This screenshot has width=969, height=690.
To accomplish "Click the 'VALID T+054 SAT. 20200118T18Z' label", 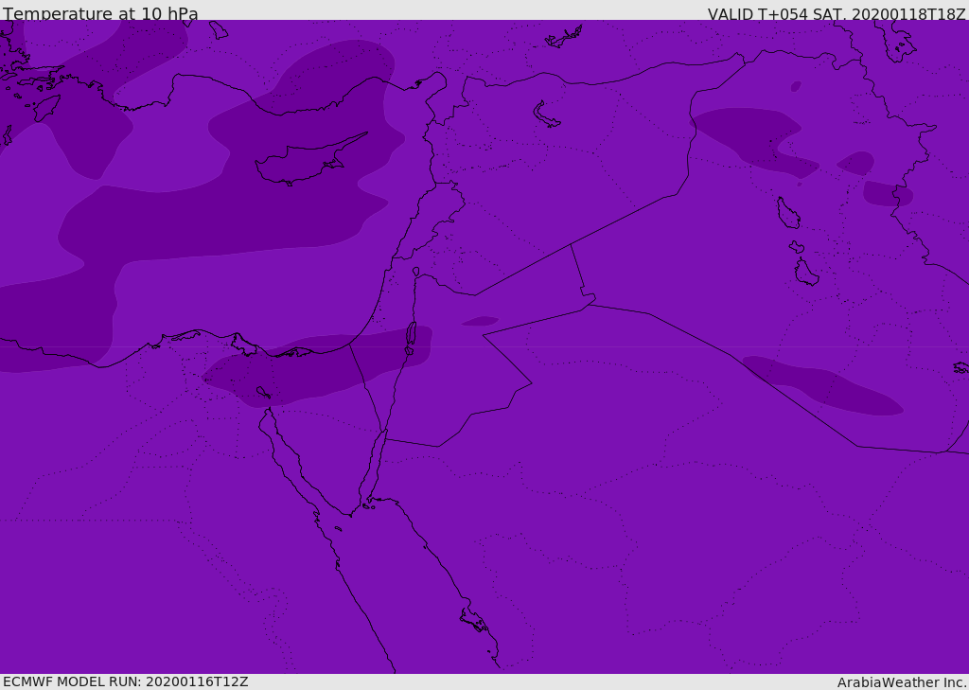I will [837, 13].
